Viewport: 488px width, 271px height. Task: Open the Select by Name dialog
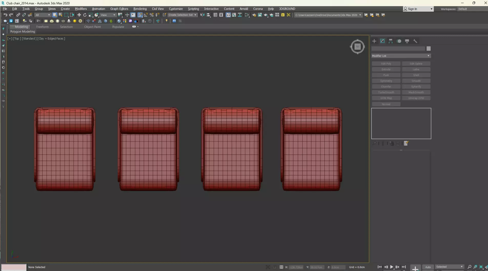pos(60,15)
